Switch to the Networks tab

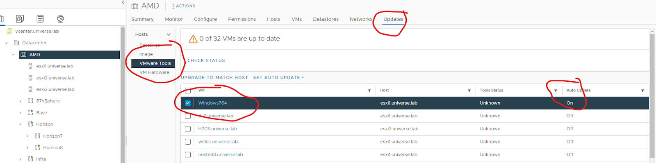click(x=361, y=19)
